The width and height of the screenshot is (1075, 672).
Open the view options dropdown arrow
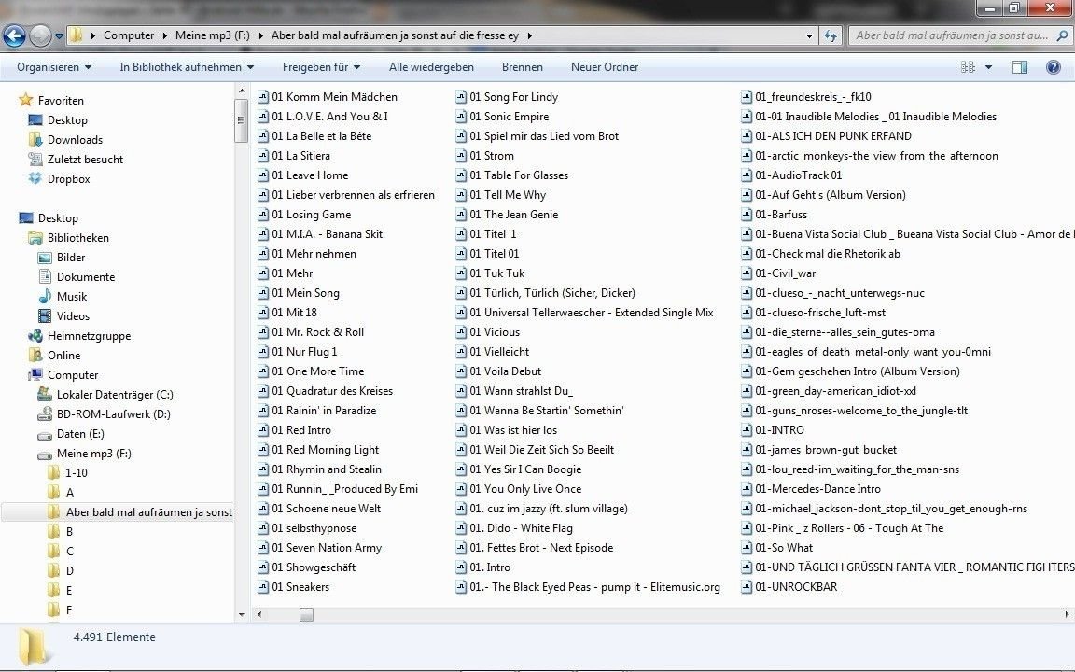988,67
